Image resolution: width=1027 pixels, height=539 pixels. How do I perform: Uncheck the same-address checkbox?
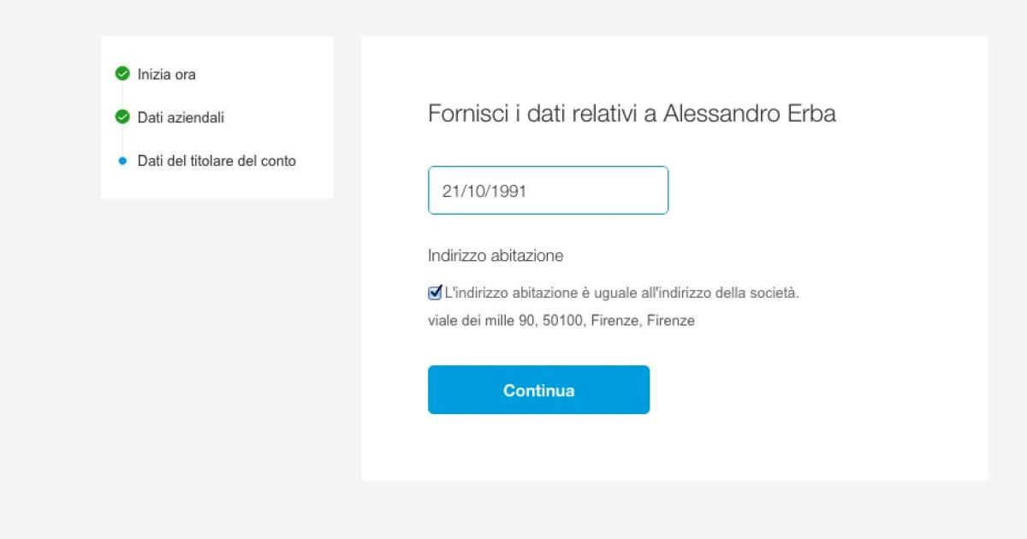click(435, 293)
